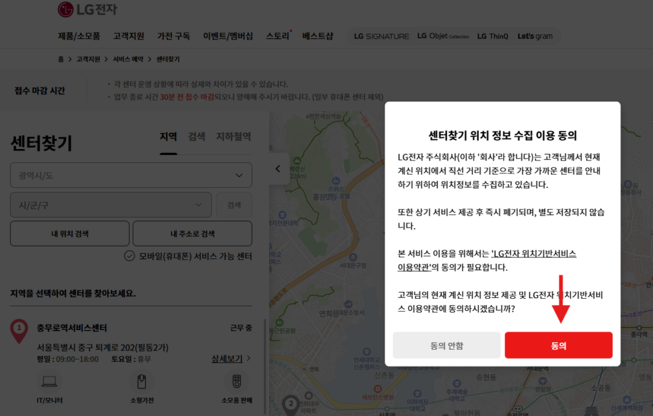
Task: Click the 소형가전 icon
Action: tap(142, 381)
